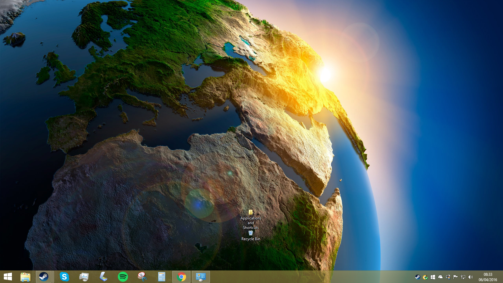
Task: Click the graduation cap user tray icon
Action: (448, 277)
